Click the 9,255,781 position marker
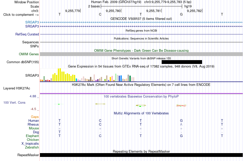This screenshot has height=161, width=243. [x=154, y=11]
